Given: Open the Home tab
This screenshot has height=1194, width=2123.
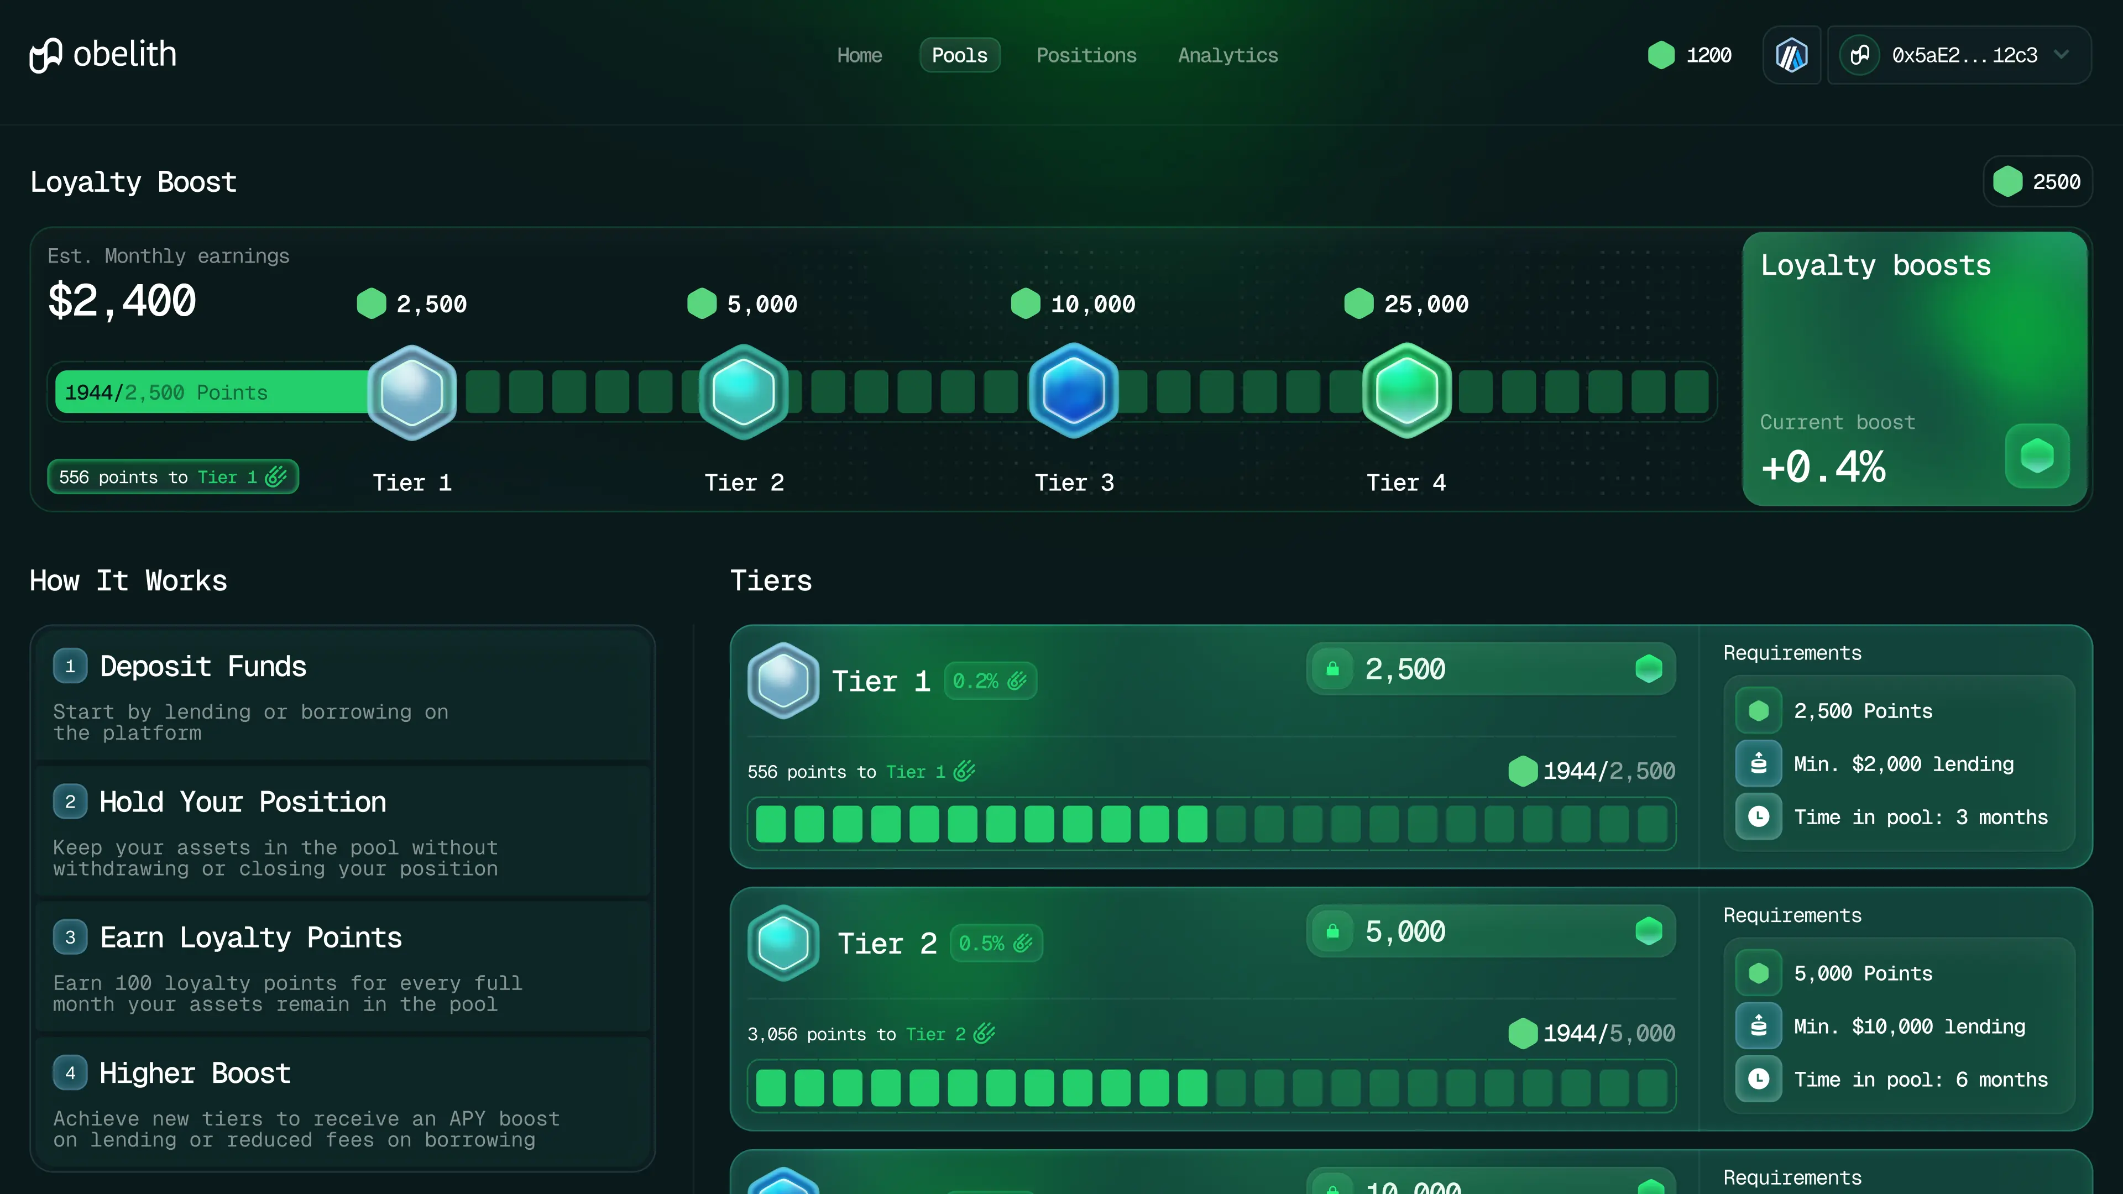Looking at the screenshot, I should click(x=860, y=55).
